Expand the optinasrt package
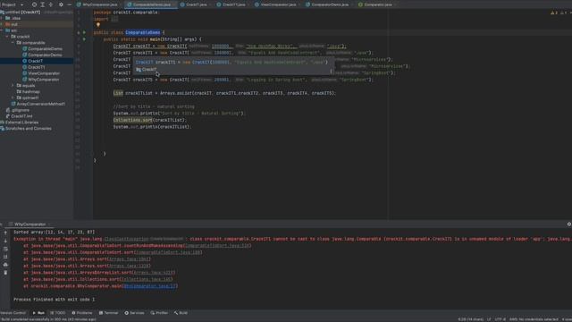Image resolution: width=572 pixels, height=322 pixels. (x=13, y=97)
